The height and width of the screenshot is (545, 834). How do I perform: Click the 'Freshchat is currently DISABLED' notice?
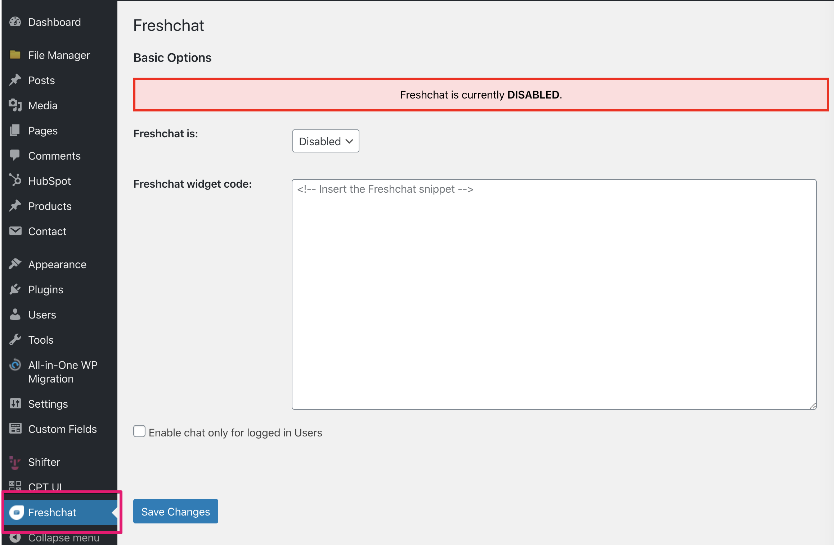pyautogui.click(x=481, y=95)
